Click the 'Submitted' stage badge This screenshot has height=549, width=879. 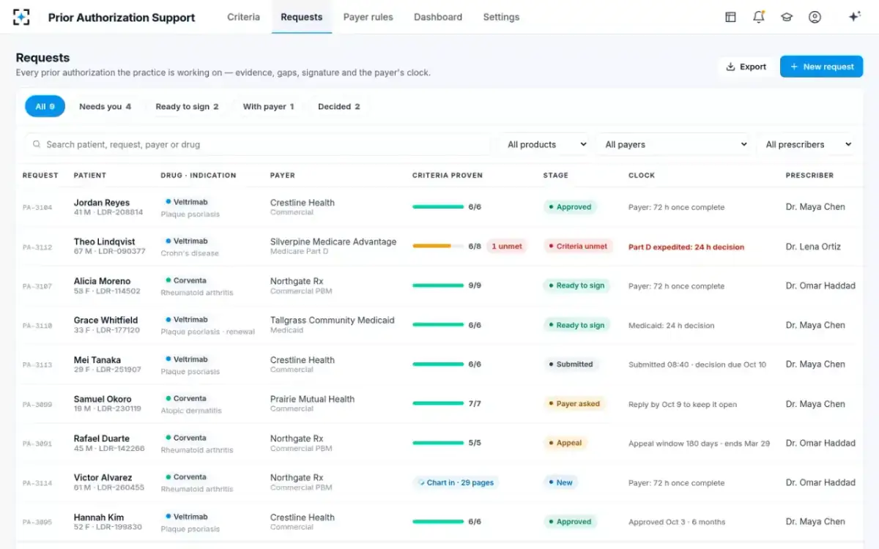(570, 365)
